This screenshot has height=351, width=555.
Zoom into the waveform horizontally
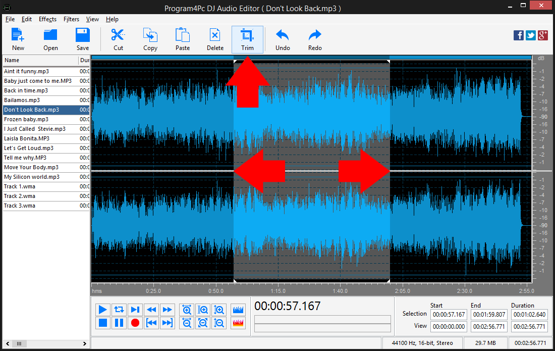pos(187,310)
